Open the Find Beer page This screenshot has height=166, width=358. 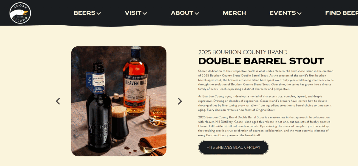(x=342, y=13)
